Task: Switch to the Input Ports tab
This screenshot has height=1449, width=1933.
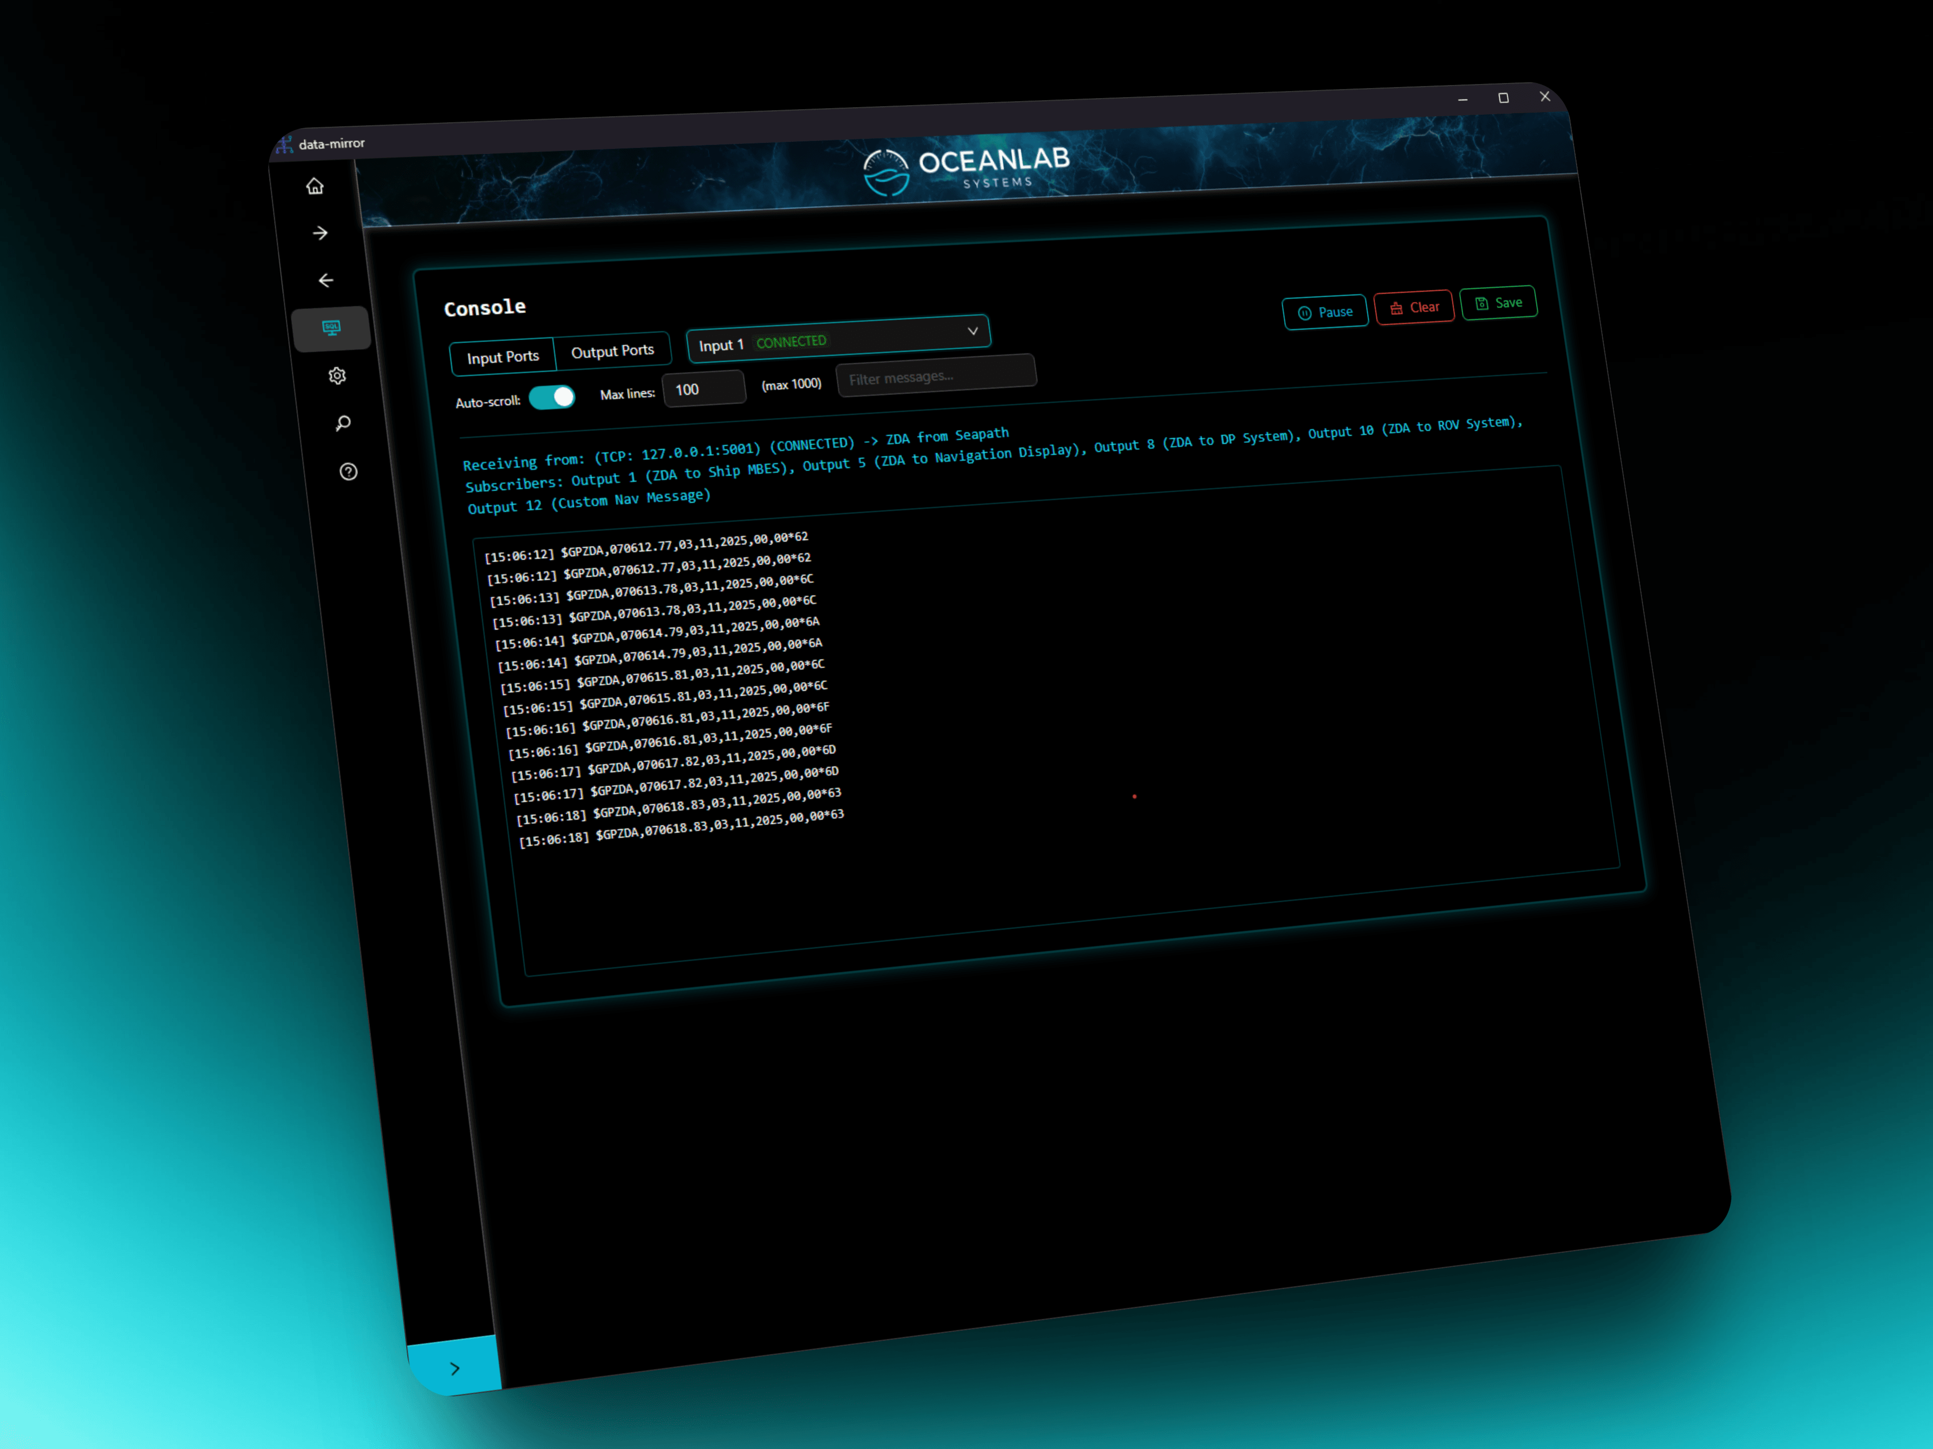Action: click(503, 356)
